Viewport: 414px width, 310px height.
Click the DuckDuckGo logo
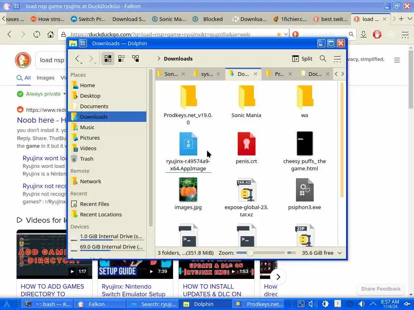click(x=23, y=60)
